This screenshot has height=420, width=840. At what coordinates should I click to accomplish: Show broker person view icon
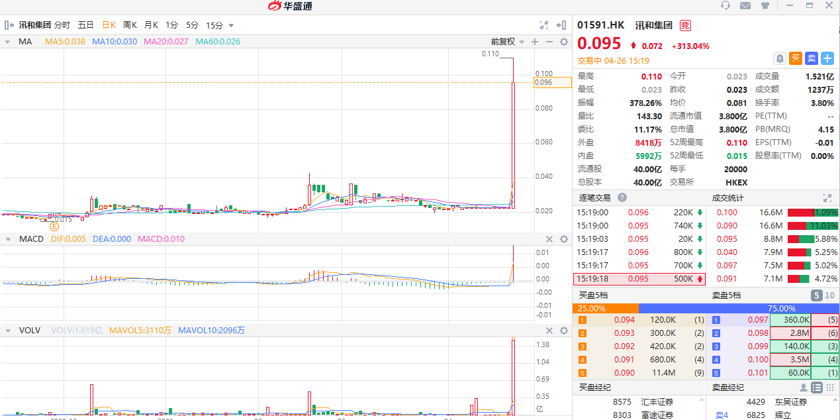tap(804, 388)
